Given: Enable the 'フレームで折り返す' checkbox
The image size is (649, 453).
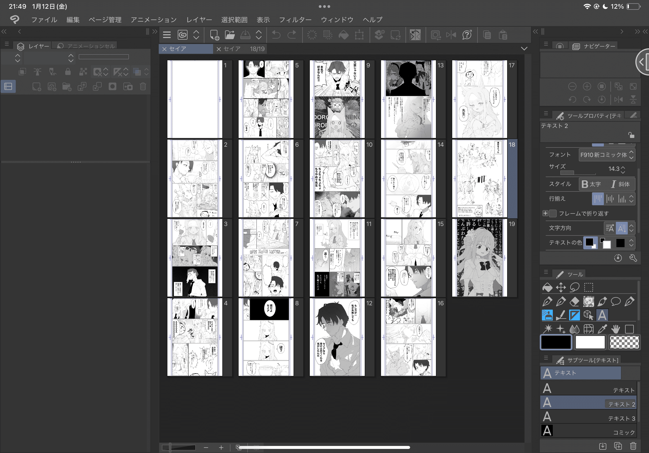Looking at the screenshot, I should (x=553, y=213).
